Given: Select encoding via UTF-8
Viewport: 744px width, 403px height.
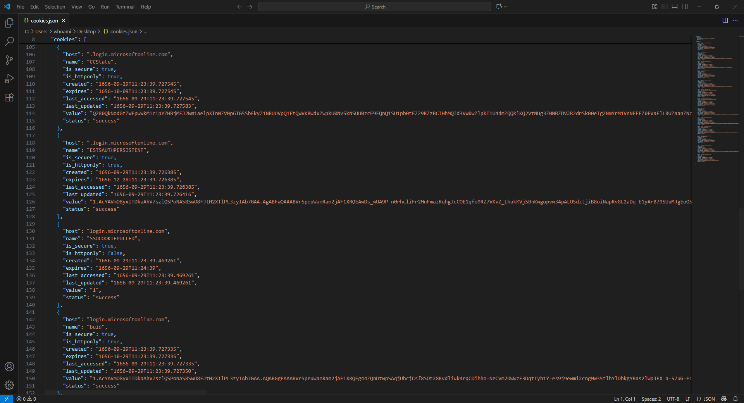Looking at the screenshot, I should pyautogui.click(x=673, y=399).
